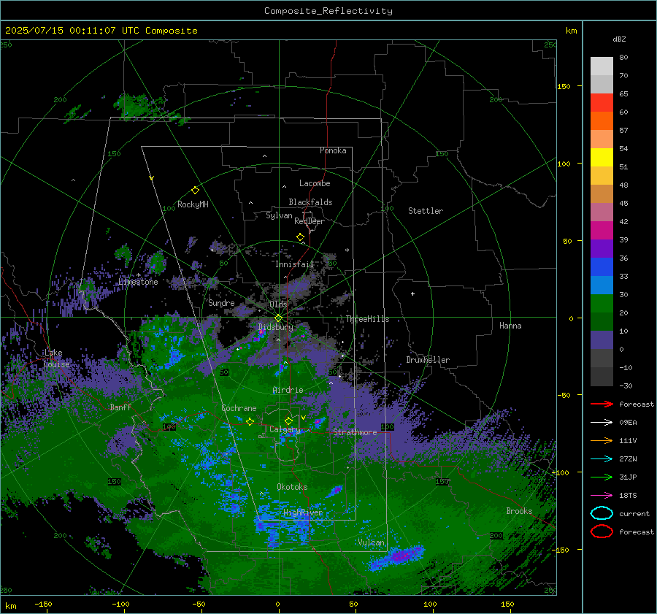Click the asterisk marker east of Innisfail
Viewport: 657px width, 614px height.
[347, 250]
